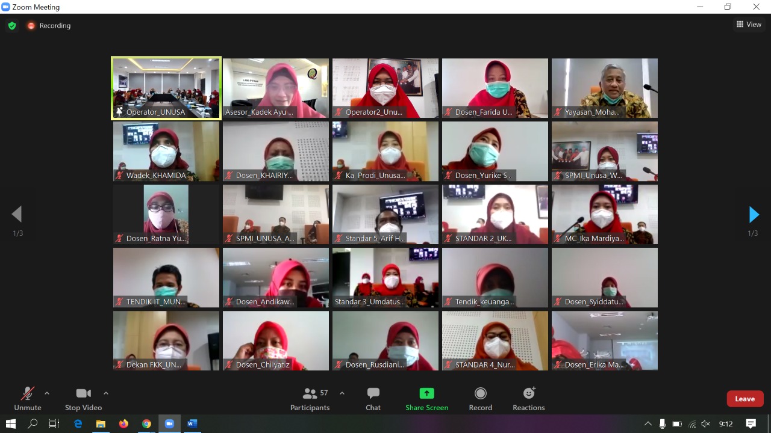Select Operator_UNUSA video thumbnail
Image resolution: width=771 pixels, height=433 pixels.
click(166, 88)
